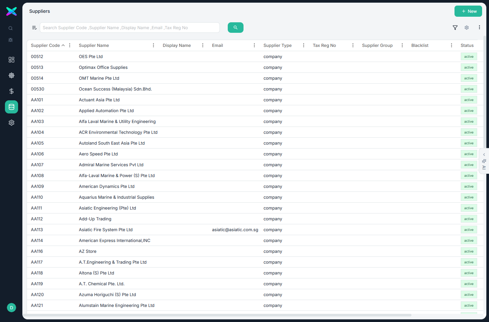This screenshot has width=489, height=322.
Task: Toggle the list options icon beside the search box
Action: (34, 28)
